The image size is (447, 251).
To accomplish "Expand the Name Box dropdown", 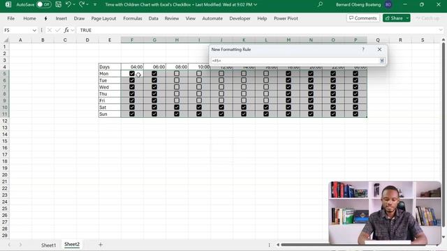I will coord(34,30).
